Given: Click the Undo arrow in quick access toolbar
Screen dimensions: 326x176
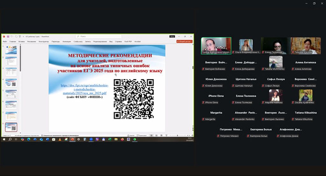Looking at the screenshot, I should [11, 36].
